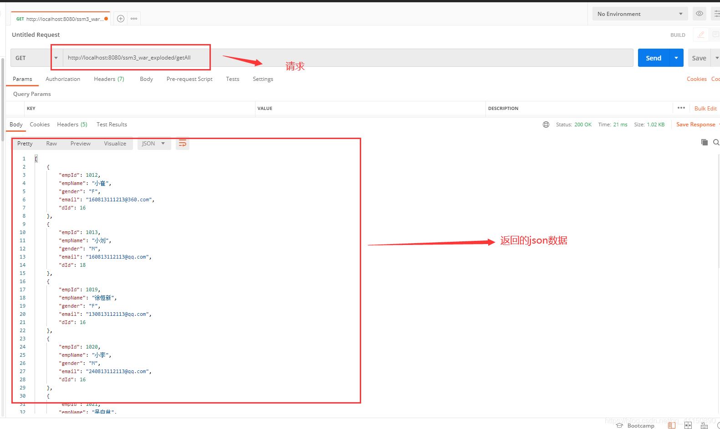This screenshot has height=429, width=720.
Task: Open the response Cookies tab
Action: 40,125
